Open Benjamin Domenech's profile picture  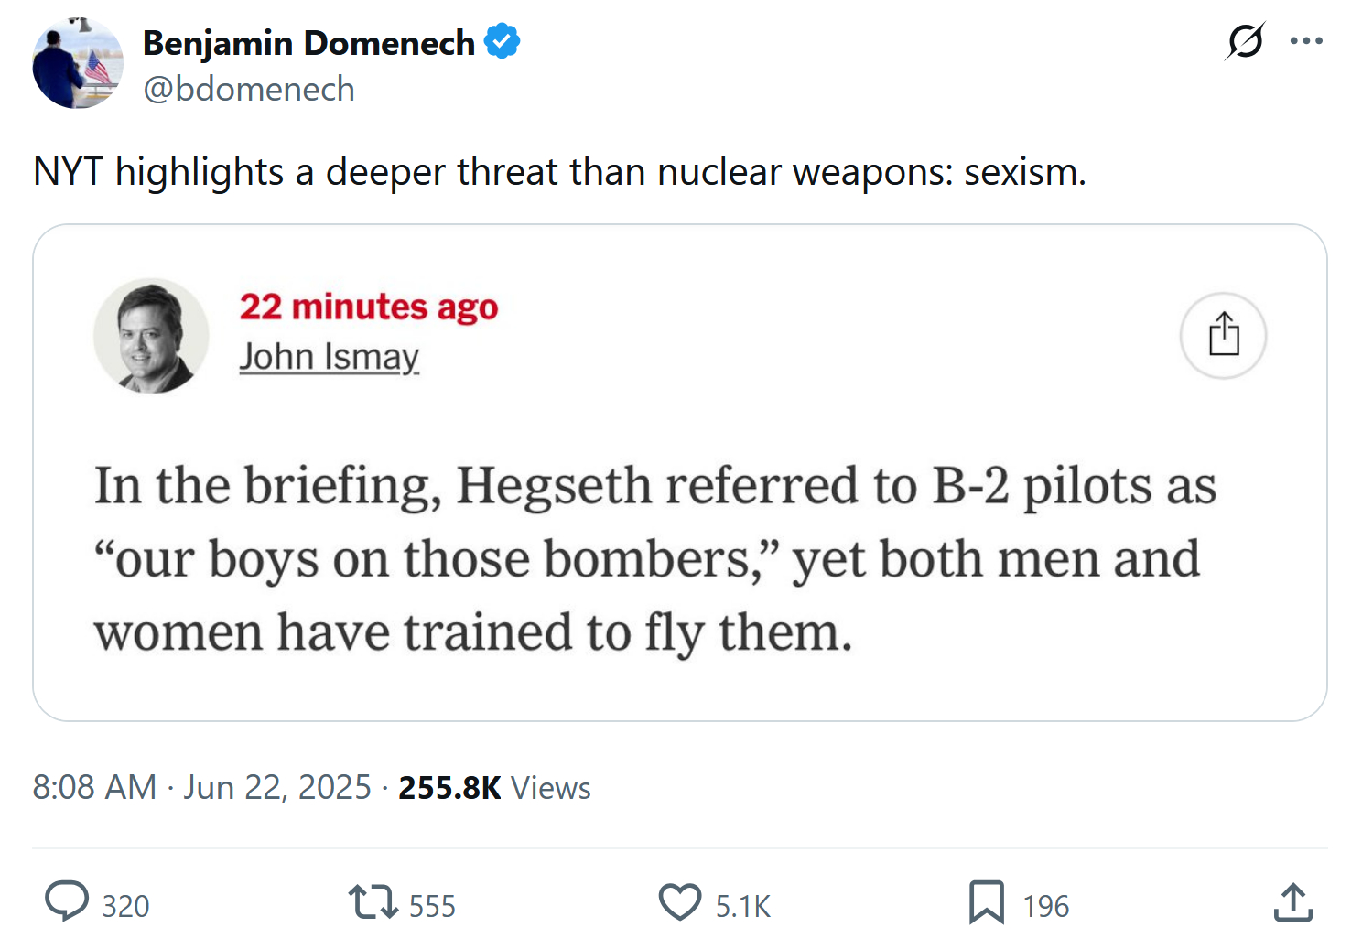[x=78, y=63]
